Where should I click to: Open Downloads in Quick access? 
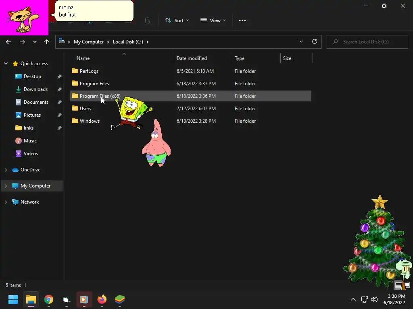point(35,89)
